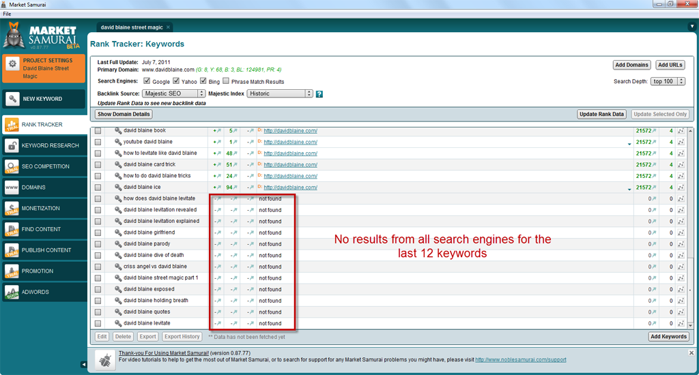699x375 pixels.
Task: Open the tab list dropdown arrow at top right
Action: click(692, 27)
